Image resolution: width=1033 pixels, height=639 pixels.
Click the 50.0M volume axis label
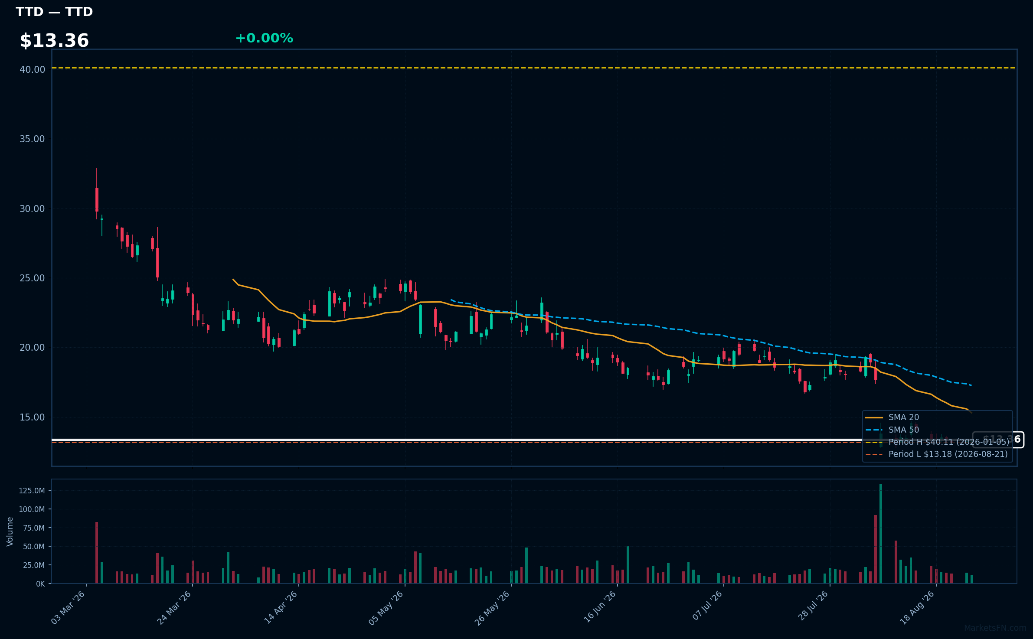point(34,547)
